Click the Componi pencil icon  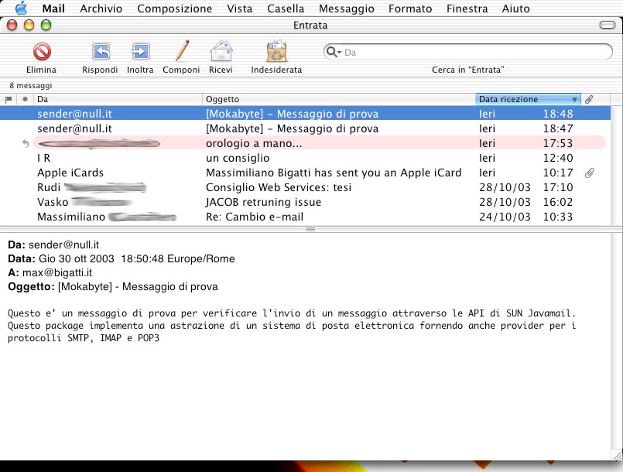point(183,51)
